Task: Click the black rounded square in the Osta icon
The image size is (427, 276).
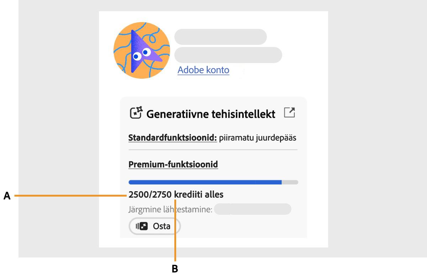Action: pos(143,226)
